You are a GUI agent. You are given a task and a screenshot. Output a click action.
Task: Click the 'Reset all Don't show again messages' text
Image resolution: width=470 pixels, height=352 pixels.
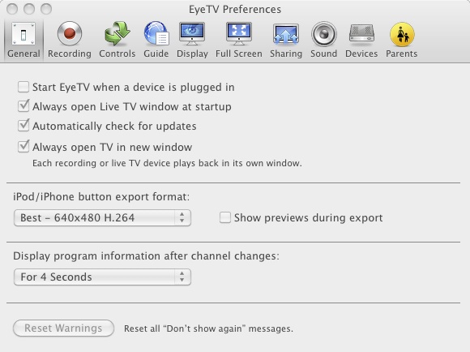(208, 328)
